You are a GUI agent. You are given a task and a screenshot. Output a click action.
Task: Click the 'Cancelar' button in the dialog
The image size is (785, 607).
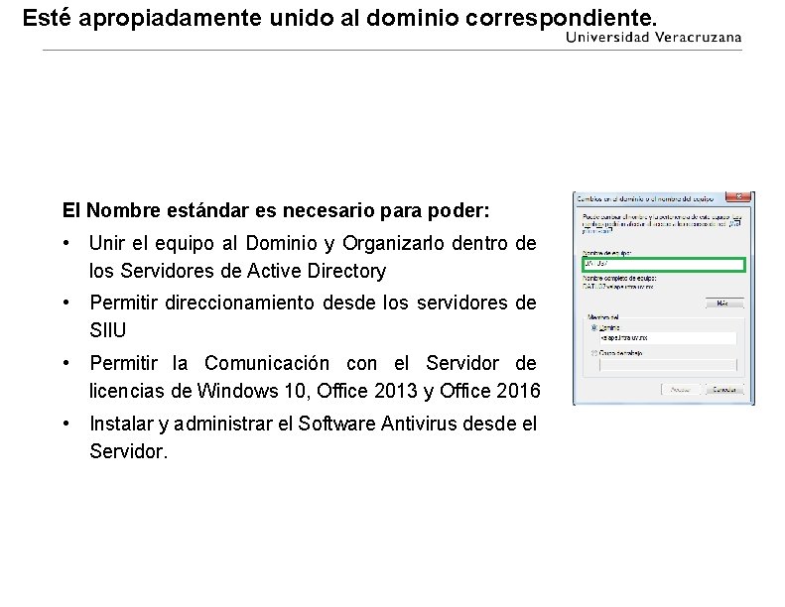click(724, 390)
